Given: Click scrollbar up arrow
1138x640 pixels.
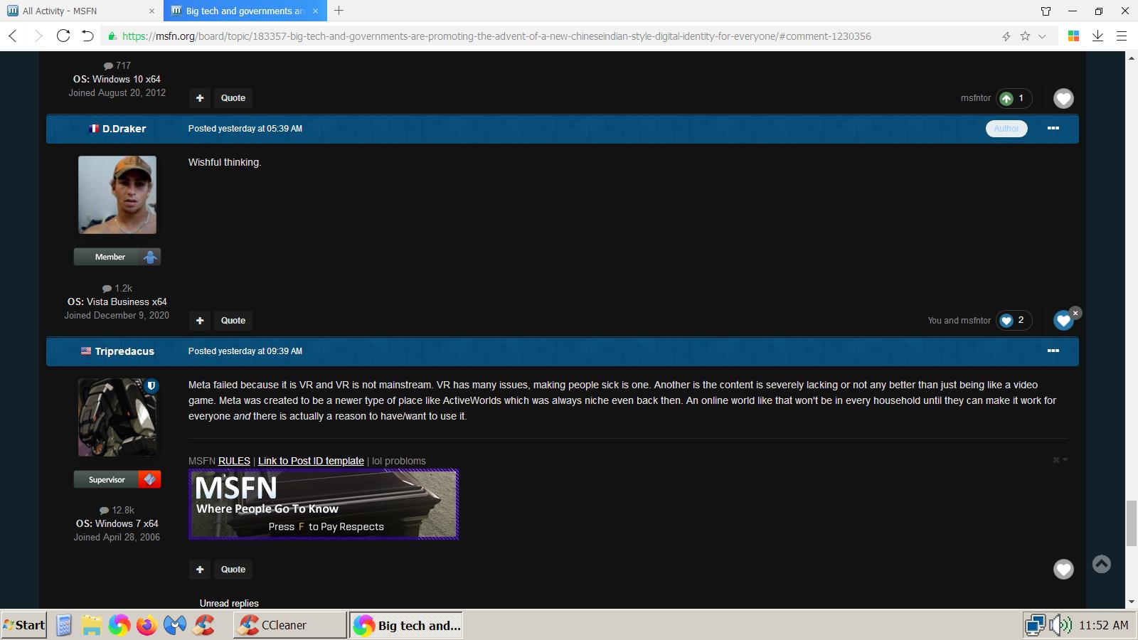Looking at the screenshot, I should click(1131, 58).
